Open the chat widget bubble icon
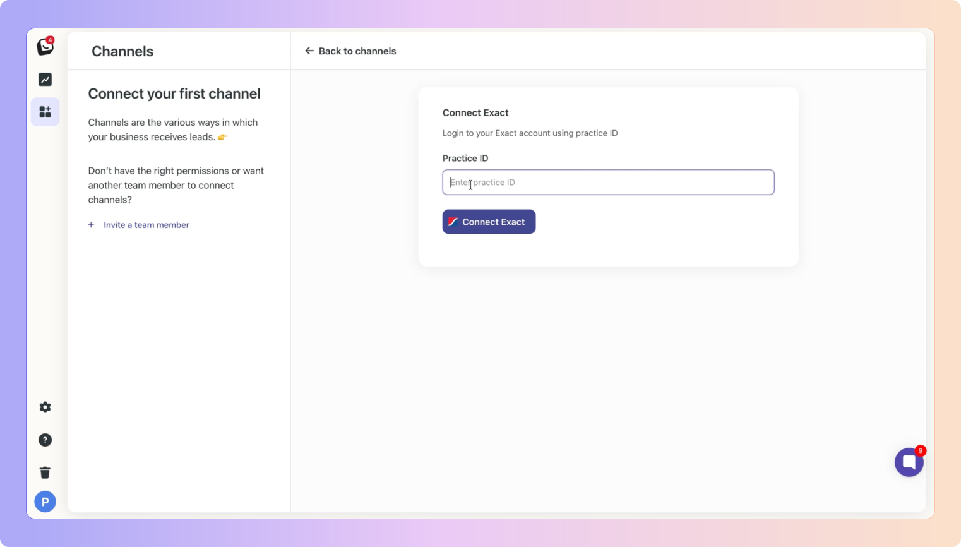 point(909,462)
